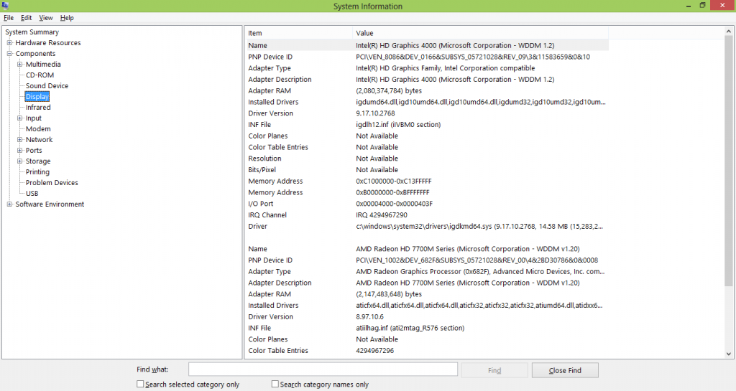Select the Intel(R) HD Graphics 4000 Name row
The image size is (736, 391).
pyautogui.click(x=427, y=45)
